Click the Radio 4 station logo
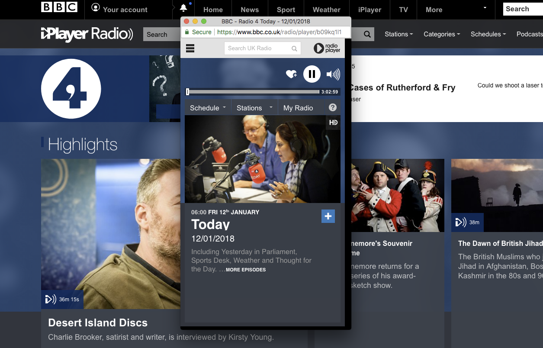The image size is (543, 348). [71, 89]
